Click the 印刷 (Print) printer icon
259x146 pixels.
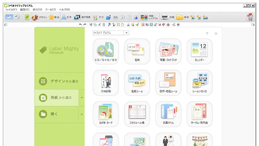(164, 17)
